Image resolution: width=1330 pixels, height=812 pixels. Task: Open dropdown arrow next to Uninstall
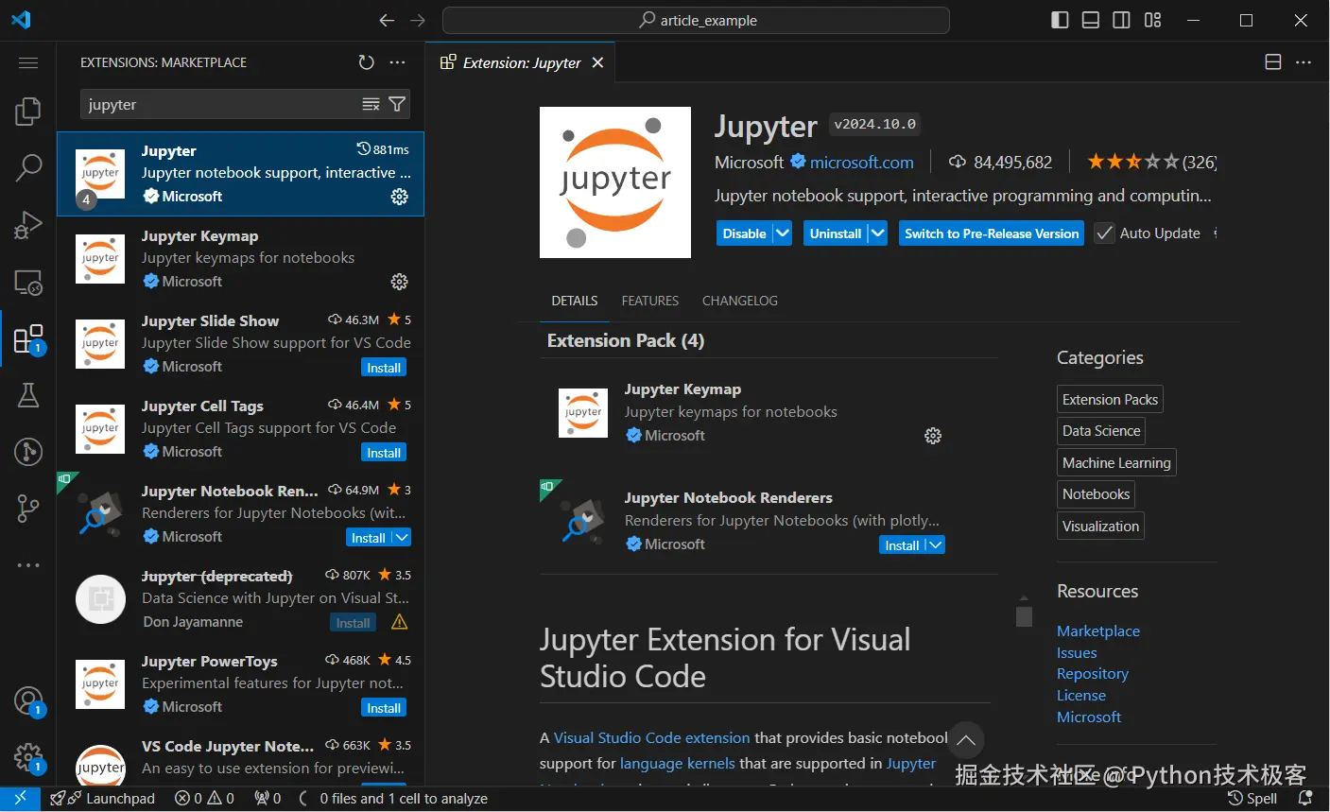[877, 233]
